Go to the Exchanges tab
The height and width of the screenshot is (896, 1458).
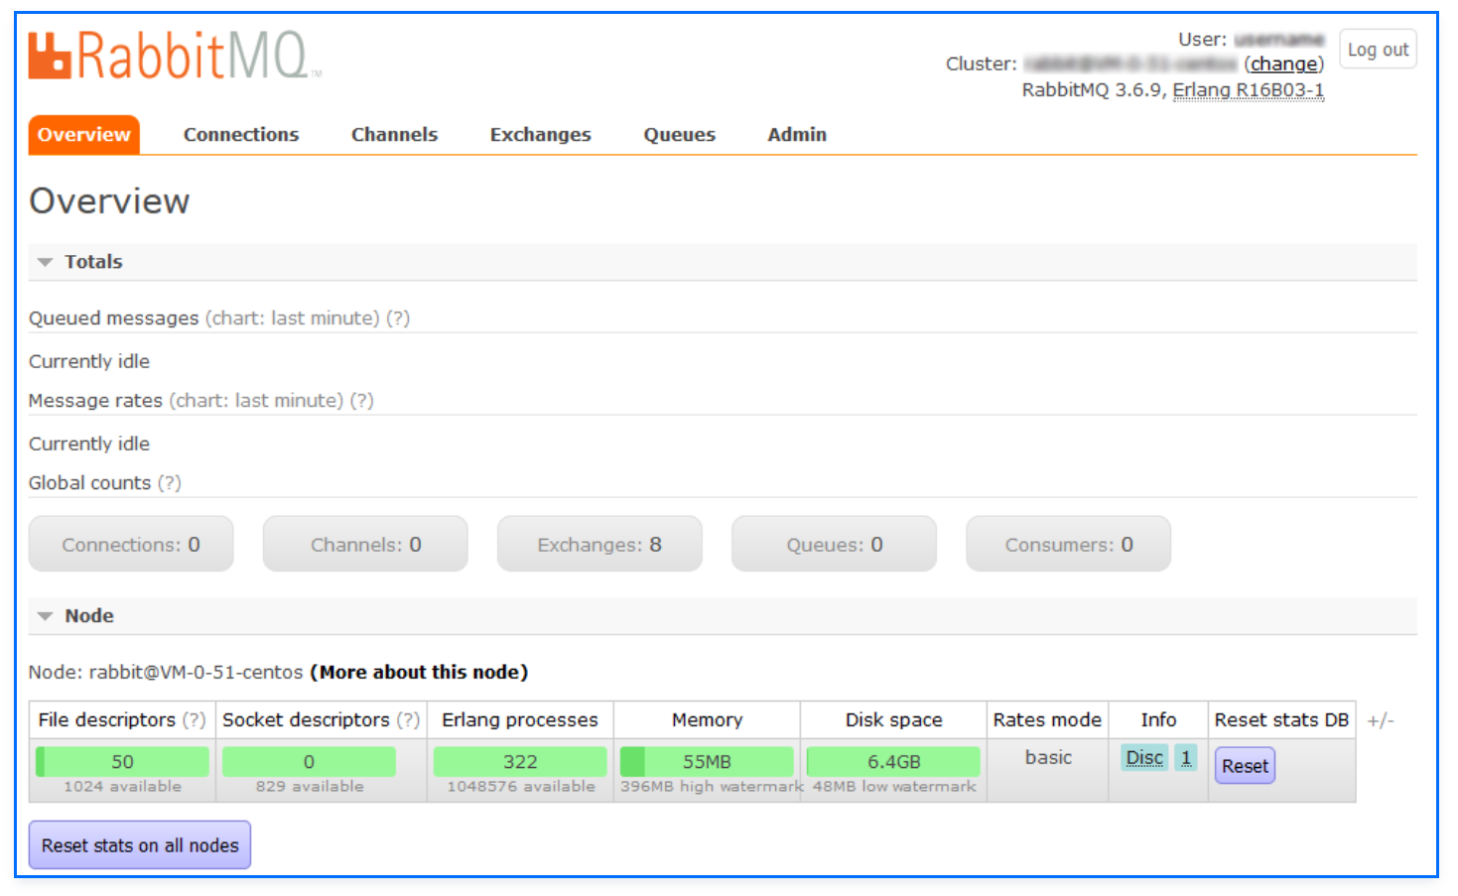click(540, 135)
